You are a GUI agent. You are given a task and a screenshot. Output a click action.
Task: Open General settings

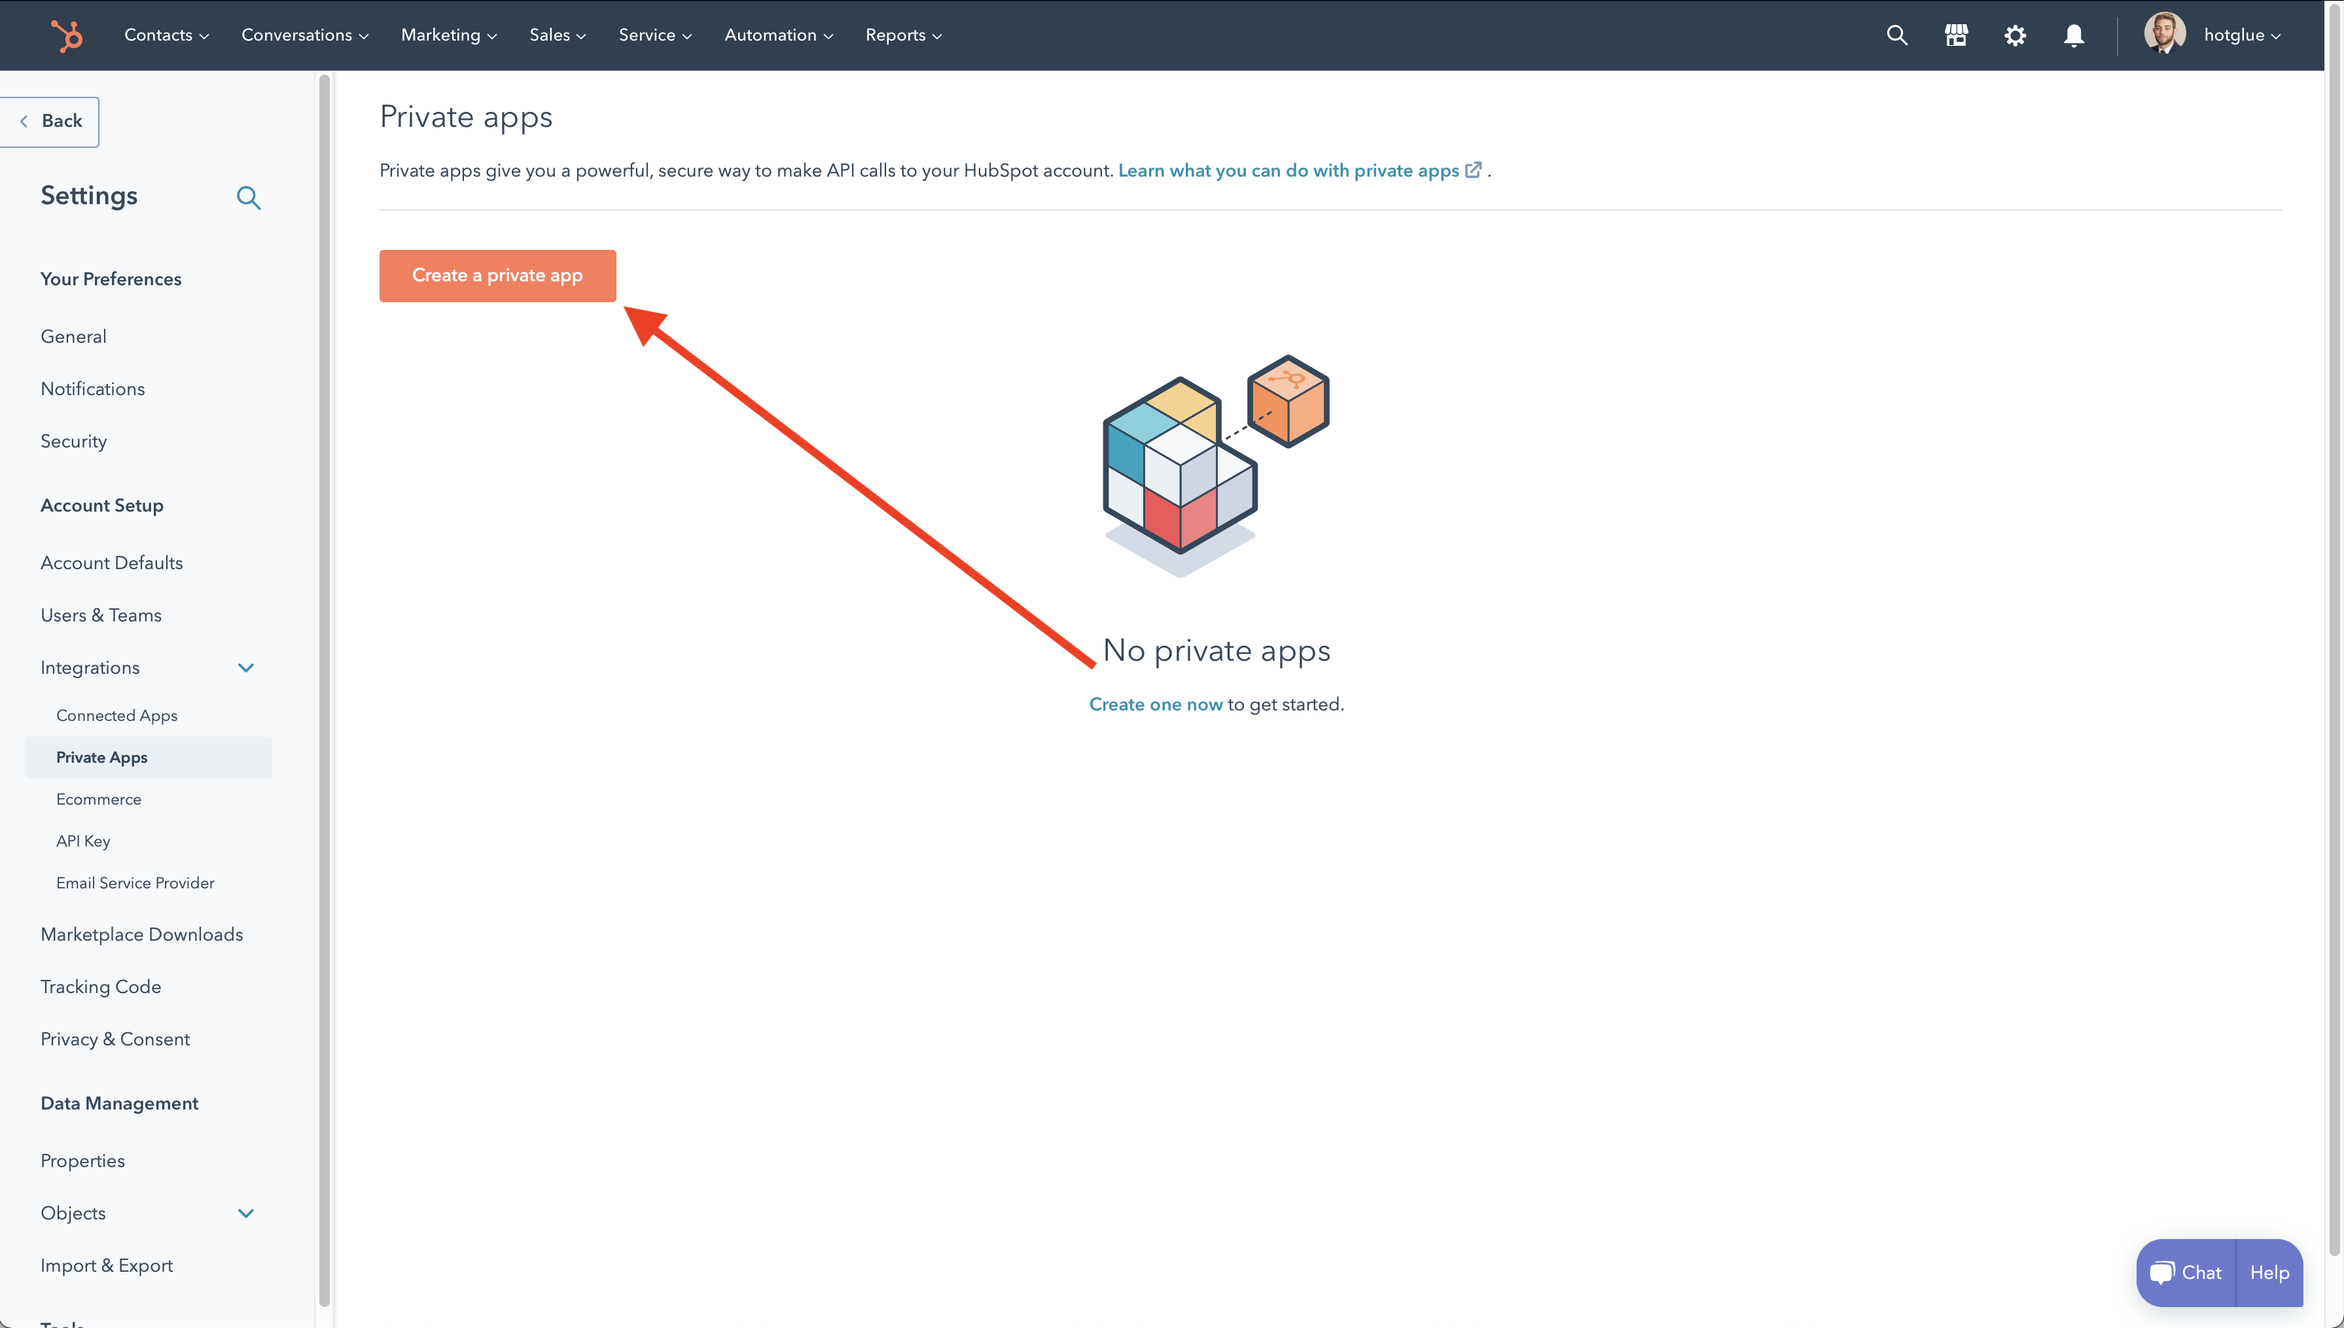click(74, 336)
